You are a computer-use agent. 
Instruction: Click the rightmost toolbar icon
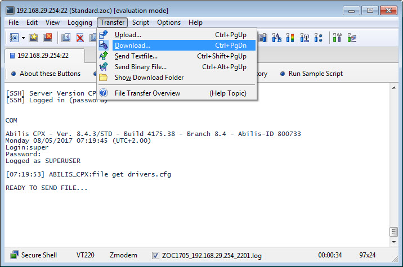(353, 38)
